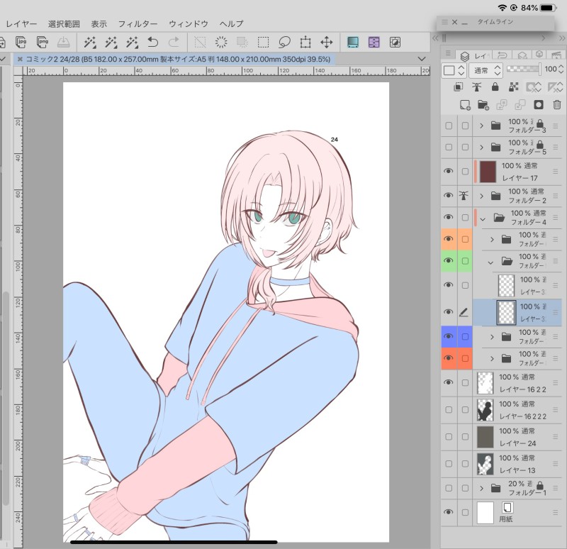Undo the last action
567x549 pixels.
[x=153, y=43]
